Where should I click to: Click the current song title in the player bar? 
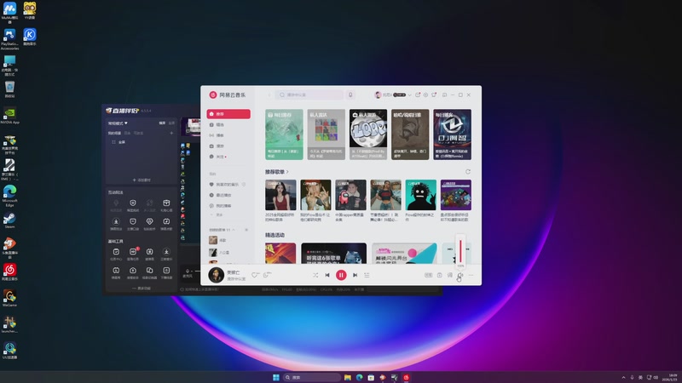[x=233, y=272]
